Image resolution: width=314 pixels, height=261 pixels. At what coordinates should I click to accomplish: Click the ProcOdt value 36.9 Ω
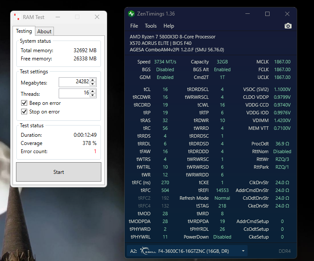[282, 144]
